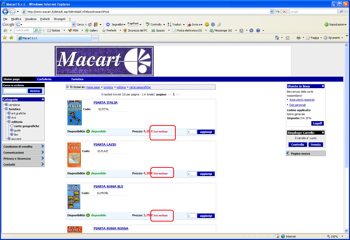Collapse the turistico category node

point(6,109)
